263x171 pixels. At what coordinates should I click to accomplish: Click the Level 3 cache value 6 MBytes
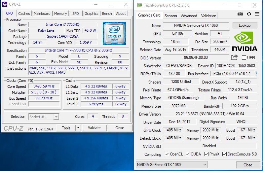(x=96, y=104)
